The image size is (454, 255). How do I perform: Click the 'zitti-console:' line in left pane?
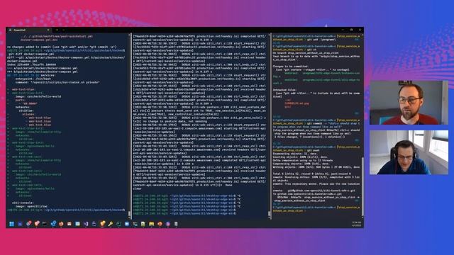(23, 203)
